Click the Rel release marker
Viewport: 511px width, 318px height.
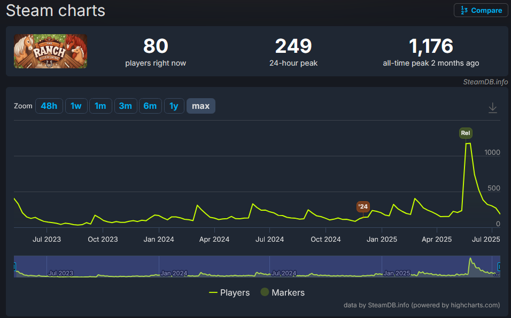pos(466,133)
